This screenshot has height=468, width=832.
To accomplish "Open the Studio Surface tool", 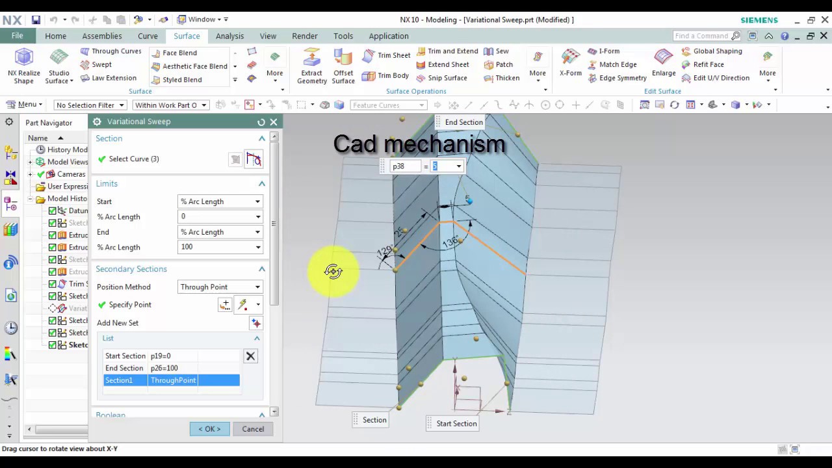I will pos(58,67).
